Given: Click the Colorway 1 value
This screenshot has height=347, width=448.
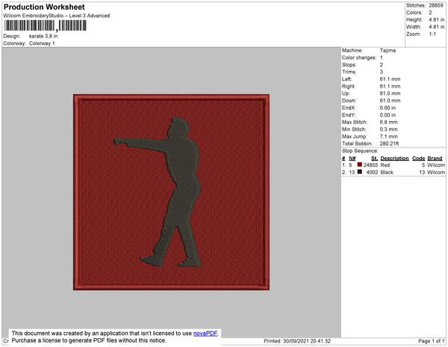Looking at the screenshot, I should (42, 43).
